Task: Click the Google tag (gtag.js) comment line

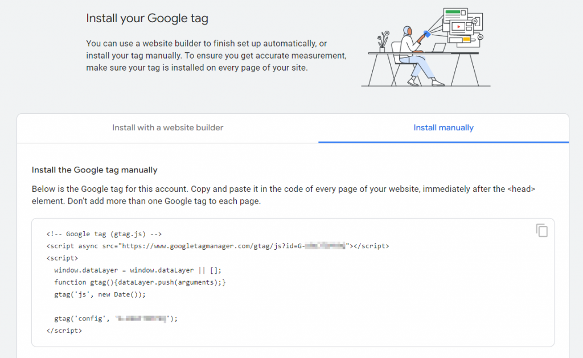Action: pyautogui.click(x=104, y=234)
